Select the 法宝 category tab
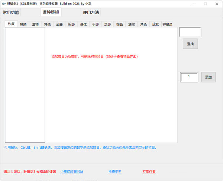Screen dimensions: 223x181 pyautogui.click(x=132, y=24)
